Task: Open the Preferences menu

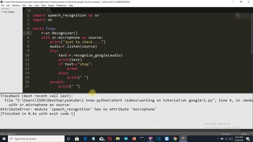Action: tap(62, 6)
